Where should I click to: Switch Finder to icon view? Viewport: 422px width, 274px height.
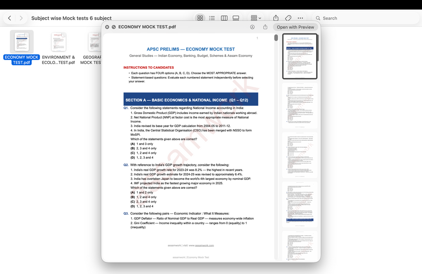click(200, 18)
